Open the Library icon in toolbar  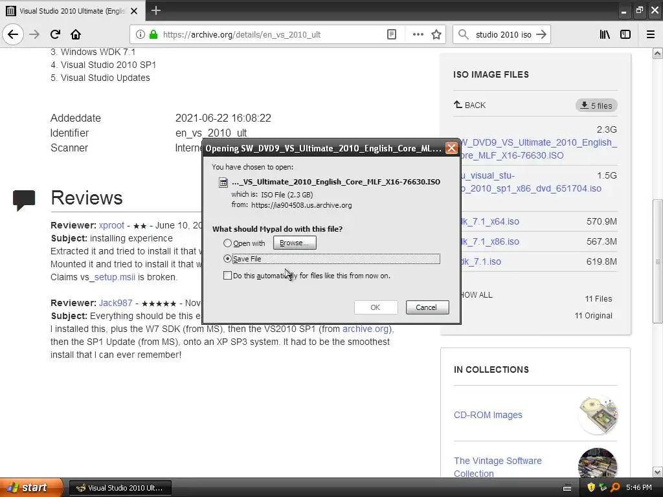click(x=605, y=35)
